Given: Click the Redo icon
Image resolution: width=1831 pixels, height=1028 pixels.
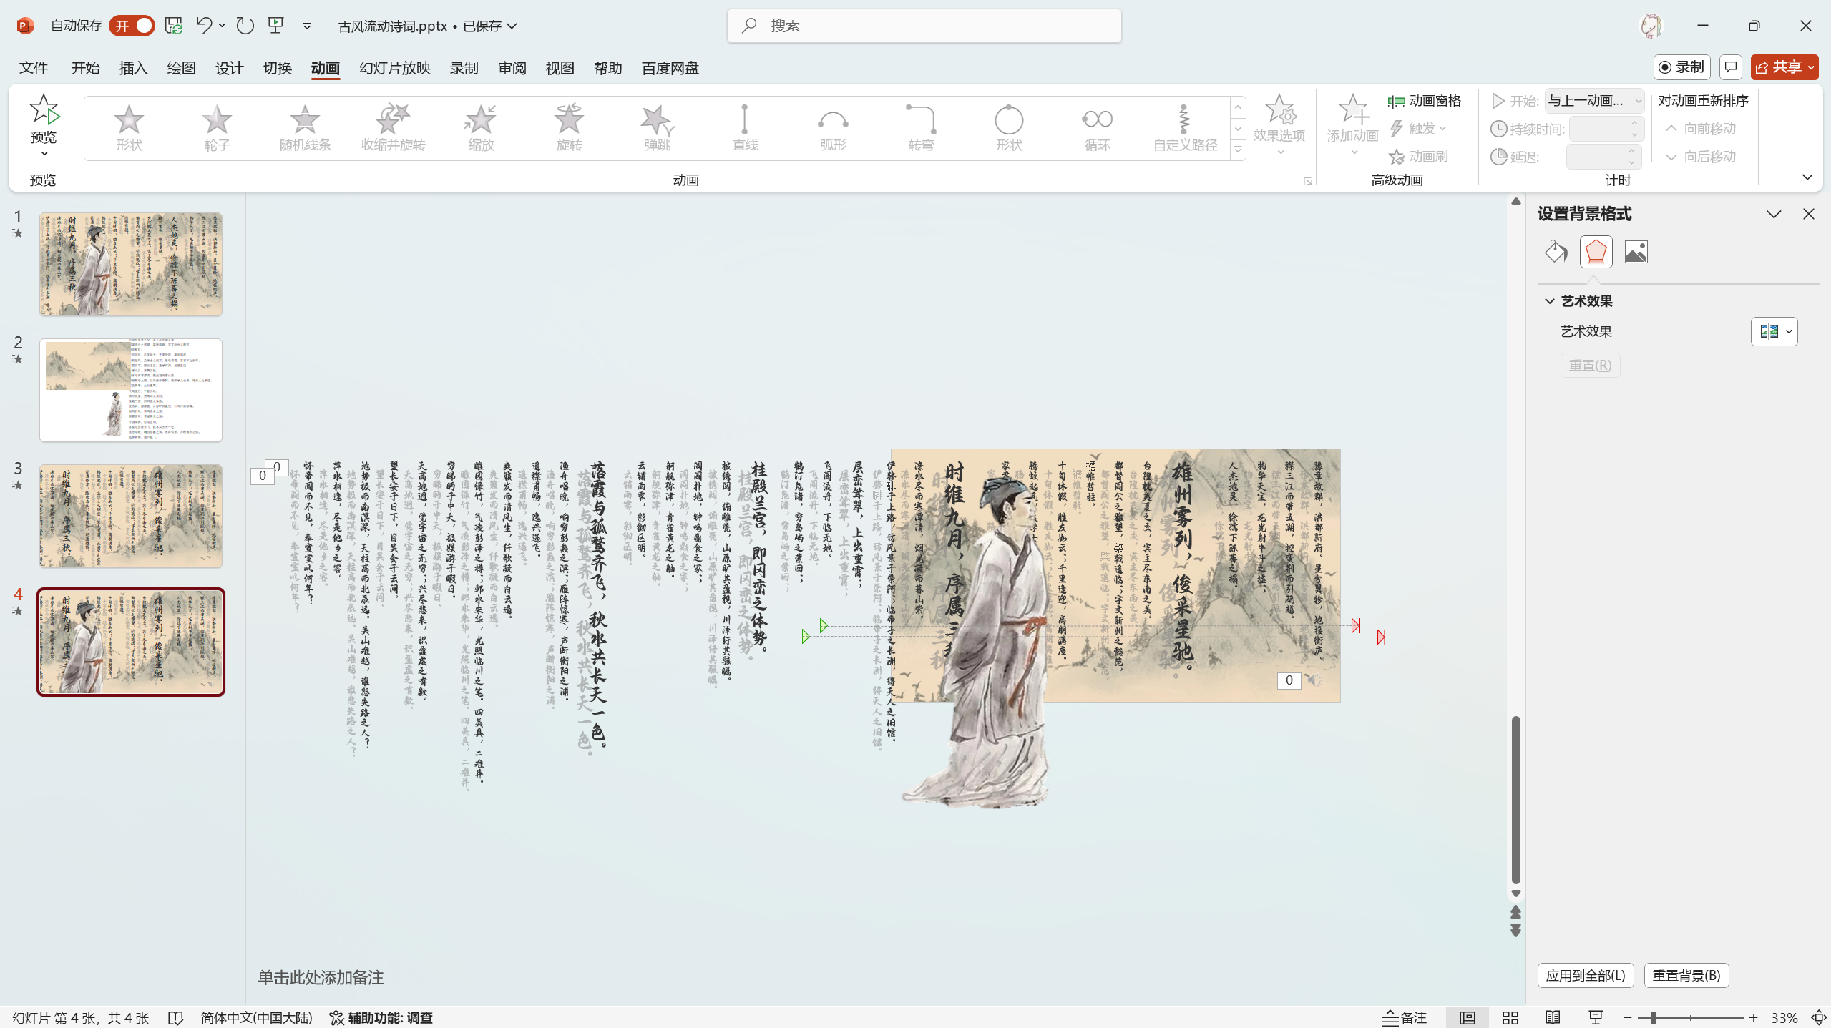Looking at the screenshot, I should coord(245,26).
